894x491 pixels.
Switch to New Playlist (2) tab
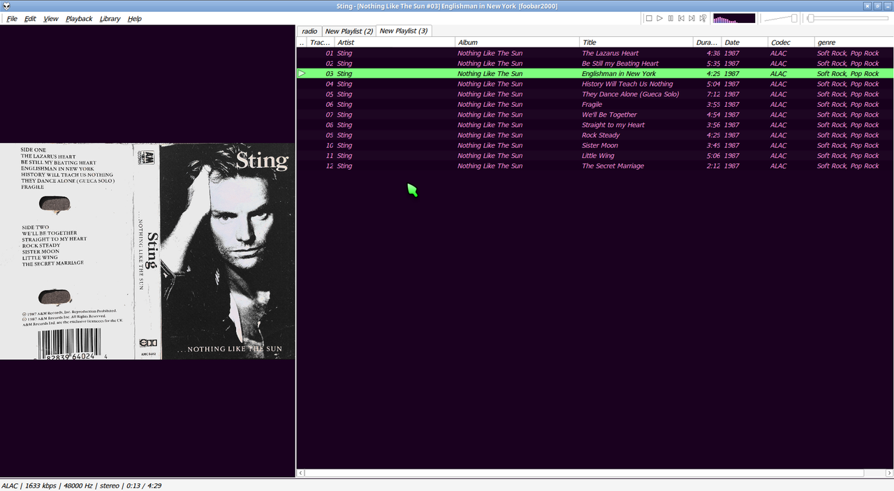349,31
